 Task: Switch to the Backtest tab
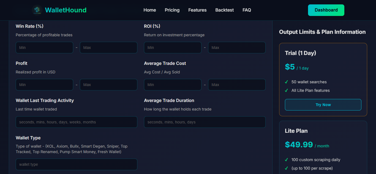224,10
